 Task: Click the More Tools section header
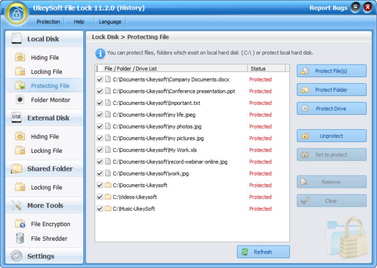tap(44, 205)
